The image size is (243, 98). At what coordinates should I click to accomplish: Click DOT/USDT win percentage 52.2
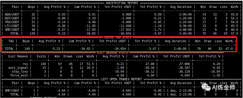click(x=234, y=18)
